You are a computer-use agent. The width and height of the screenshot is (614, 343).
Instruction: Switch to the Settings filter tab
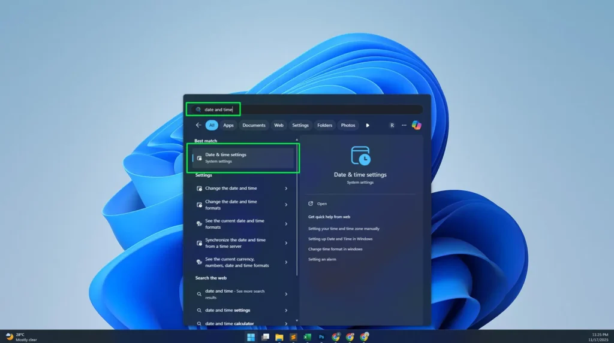300,125
